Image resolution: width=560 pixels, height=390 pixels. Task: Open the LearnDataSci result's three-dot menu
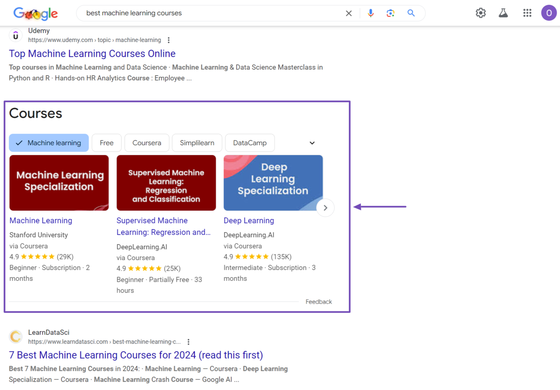pos(188,342)
